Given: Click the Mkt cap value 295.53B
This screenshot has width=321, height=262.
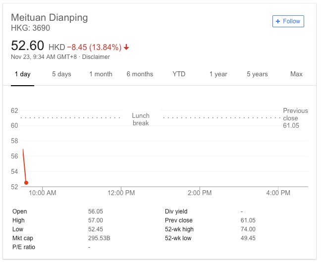Looking at the screenshot, I should (99, 238).
